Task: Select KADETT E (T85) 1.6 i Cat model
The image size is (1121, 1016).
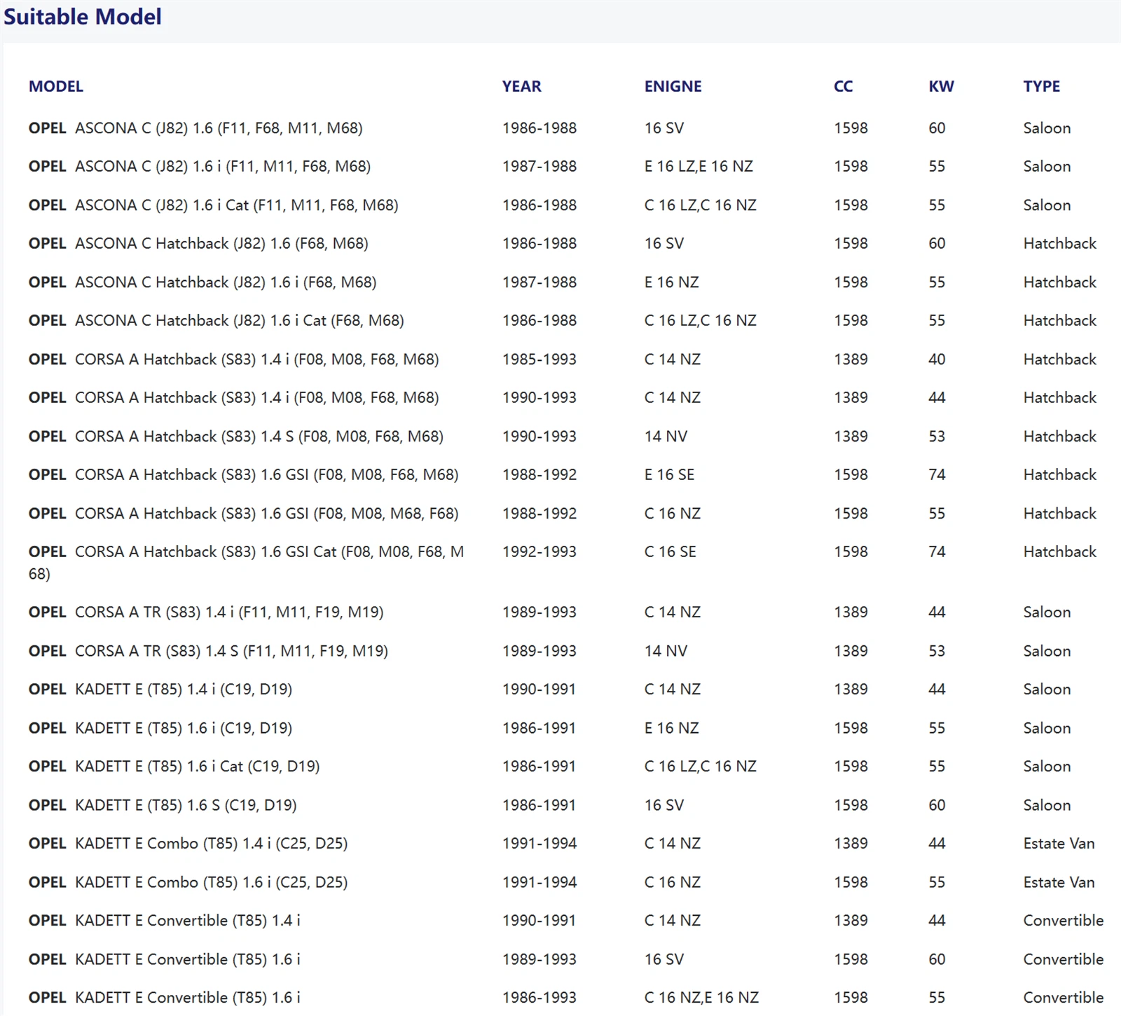Action: click(x=174, y=767)
